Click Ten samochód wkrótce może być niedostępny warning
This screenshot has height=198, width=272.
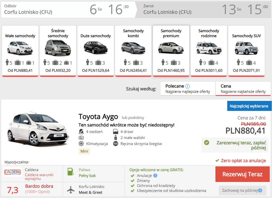(x=126, y=125)
